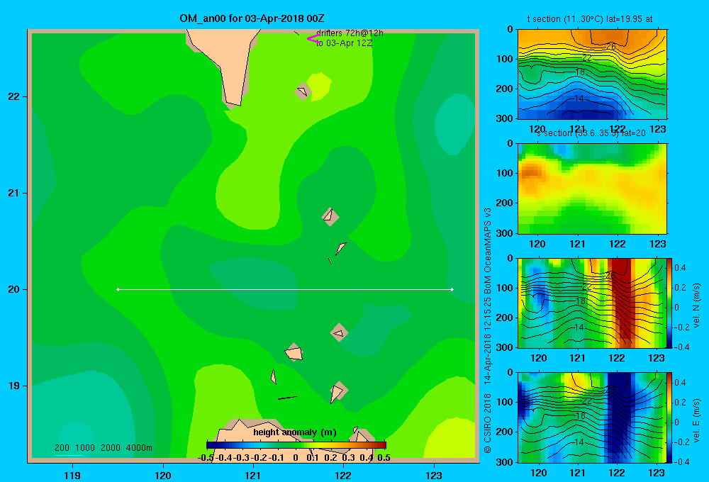Click the short black line segment near 19N 121.4E
Image resolution: width=709 pixels, height=482 pixels.
pyautogui.click(x=287, y=398)
